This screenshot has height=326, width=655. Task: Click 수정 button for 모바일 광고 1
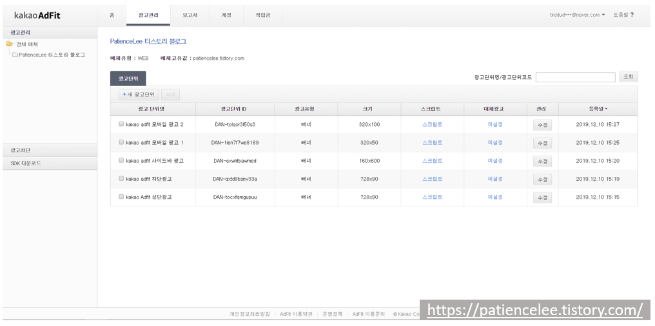(542, 143)
